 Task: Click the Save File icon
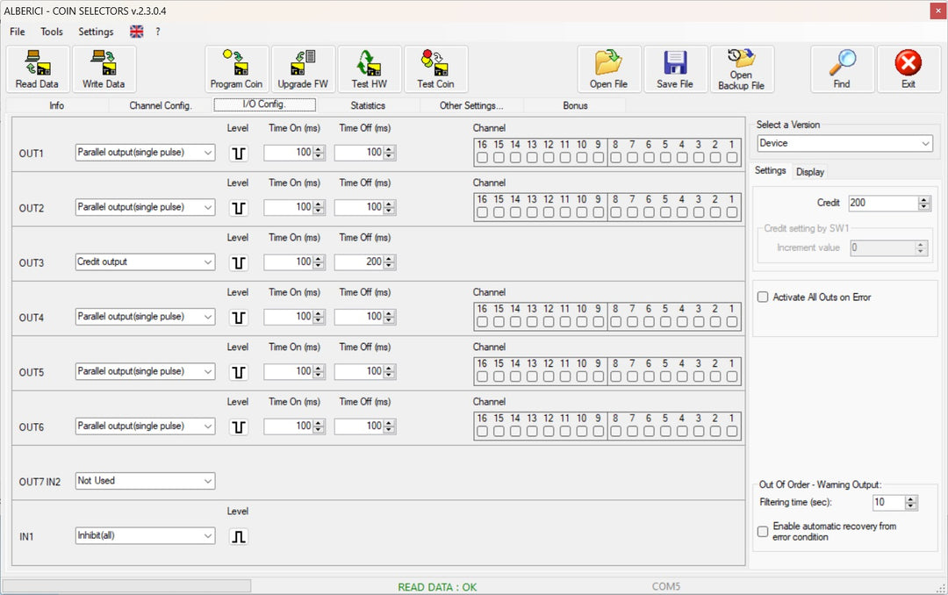click(675, 69)
